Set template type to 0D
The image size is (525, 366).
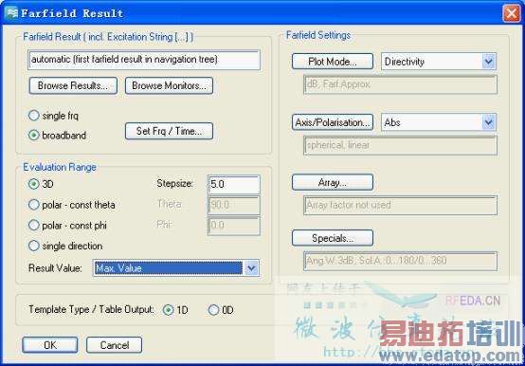[213, 310]
